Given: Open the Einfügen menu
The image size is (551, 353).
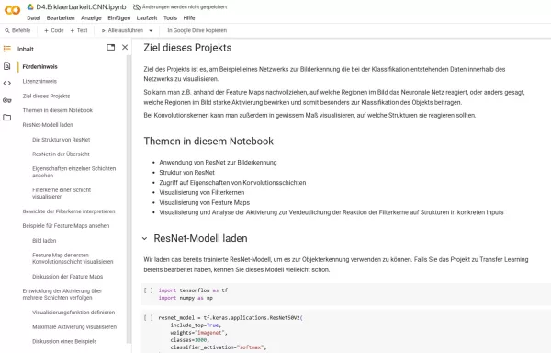Looking at the screenshot, I should 118,18.
